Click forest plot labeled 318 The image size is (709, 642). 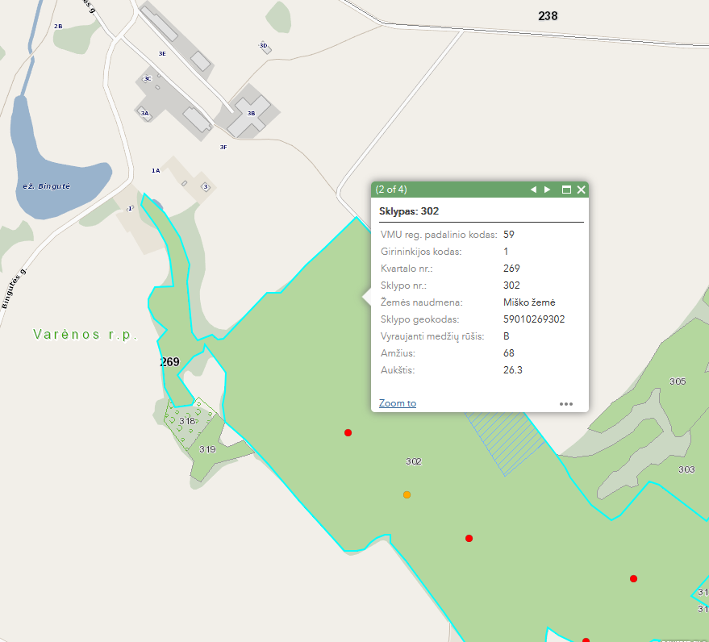[187, 421]
